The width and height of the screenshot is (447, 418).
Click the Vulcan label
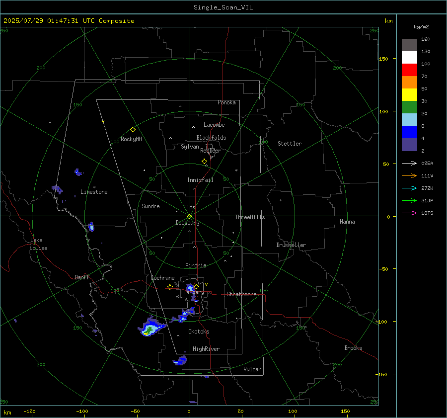click(252, 369)
